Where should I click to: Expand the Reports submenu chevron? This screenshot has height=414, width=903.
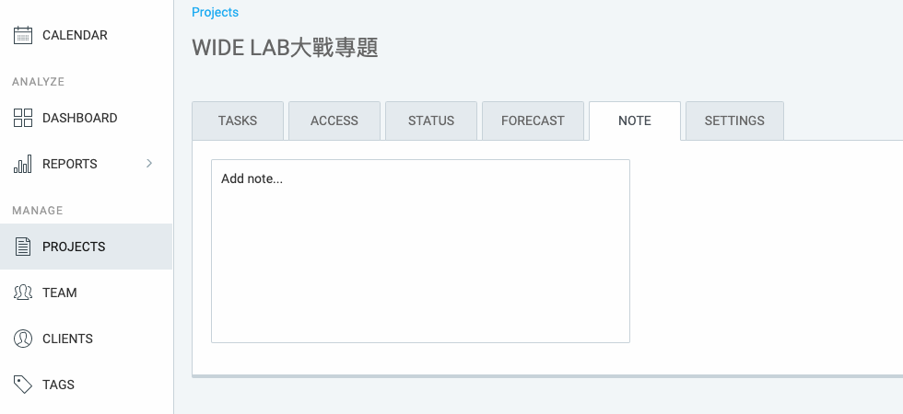click(x=149, y=164)
